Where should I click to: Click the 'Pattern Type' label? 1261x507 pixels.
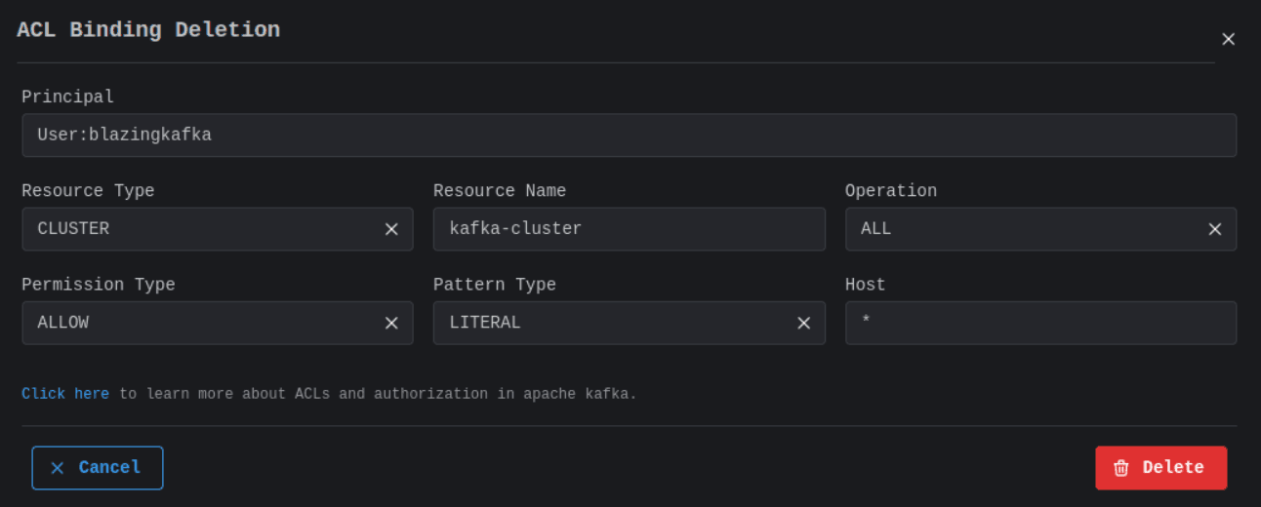(x=495, y=285)
